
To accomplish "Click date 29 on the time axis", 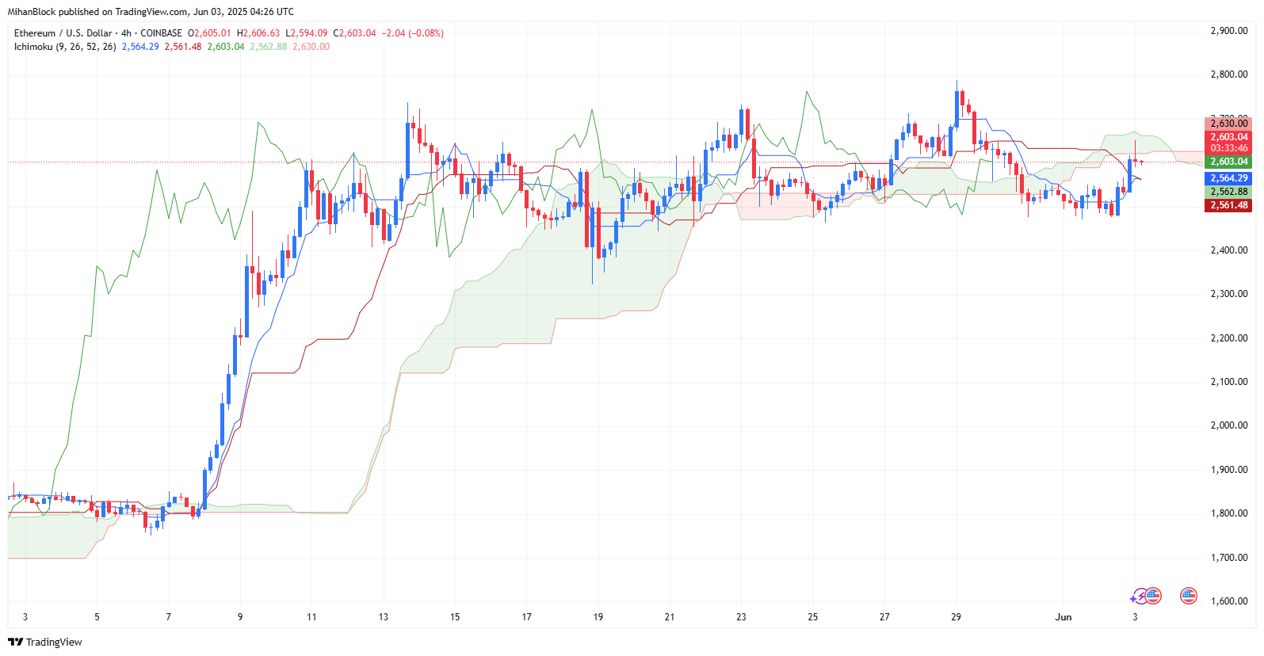I will pyautogui.click(x=957, y=617).
